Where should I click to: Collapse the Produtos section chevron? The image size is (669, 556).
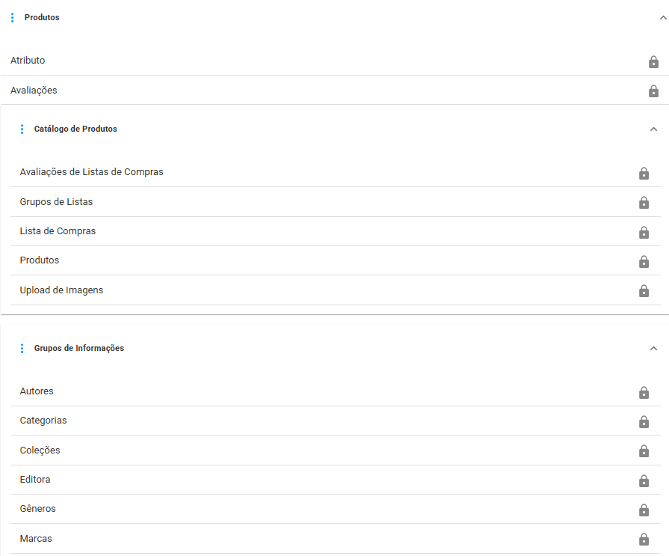pos(663,18)
